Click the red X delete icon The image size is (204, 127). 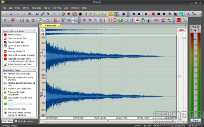[18, 14]
